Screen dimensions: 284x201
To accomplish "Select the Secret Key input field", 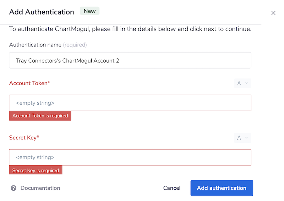I will tap(130, 157).
